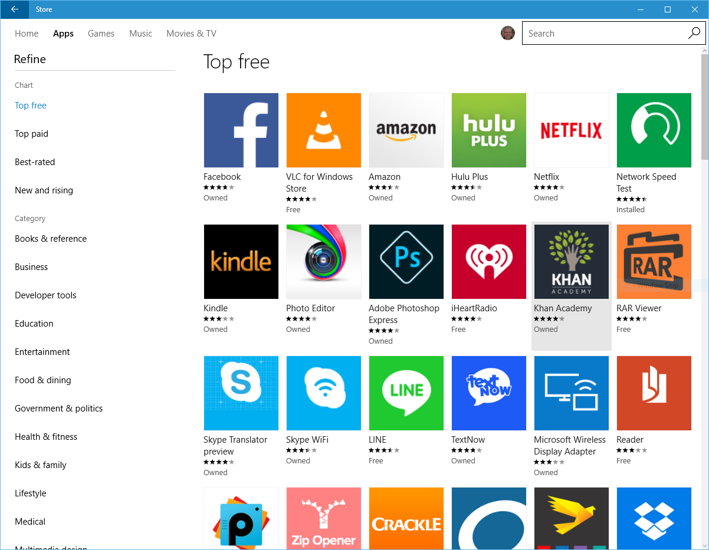The image size is (709, 550).
Task: Open the Kindle app icon
Action: point(241,262)
